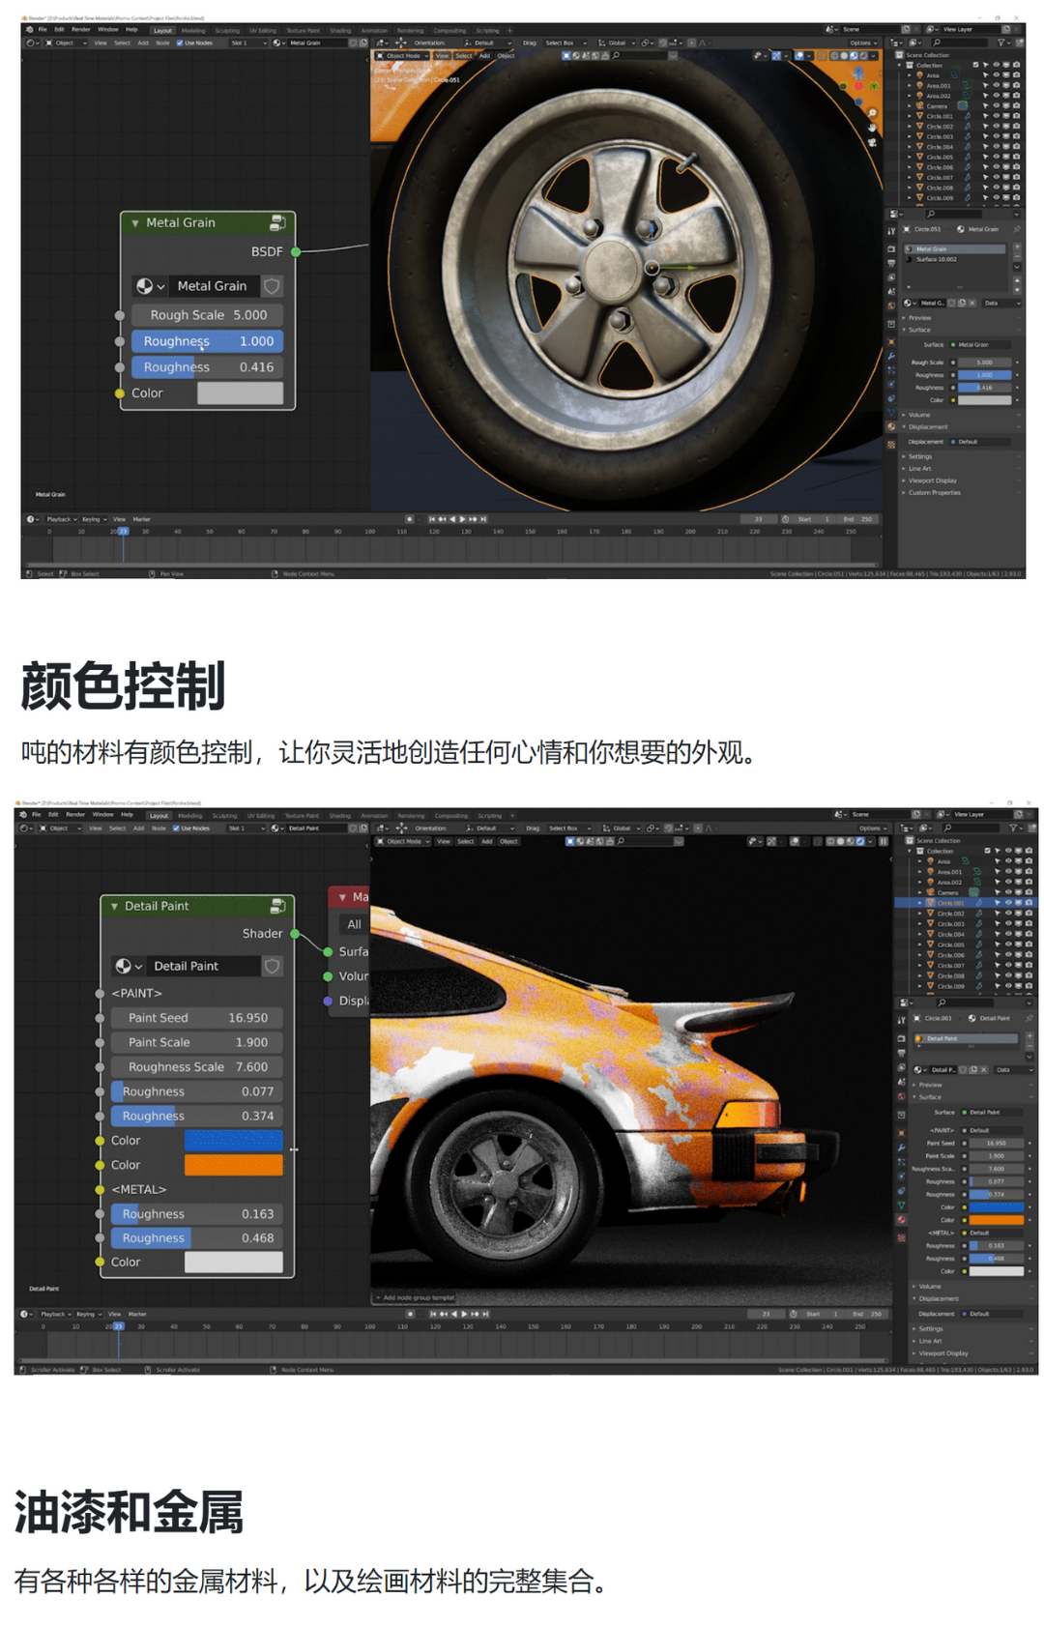Image resolution: width=1044 pixels, height=1627 pixels.
Task: Collapse the Detail Paint node with header triangle
Action: pos(114,907)
